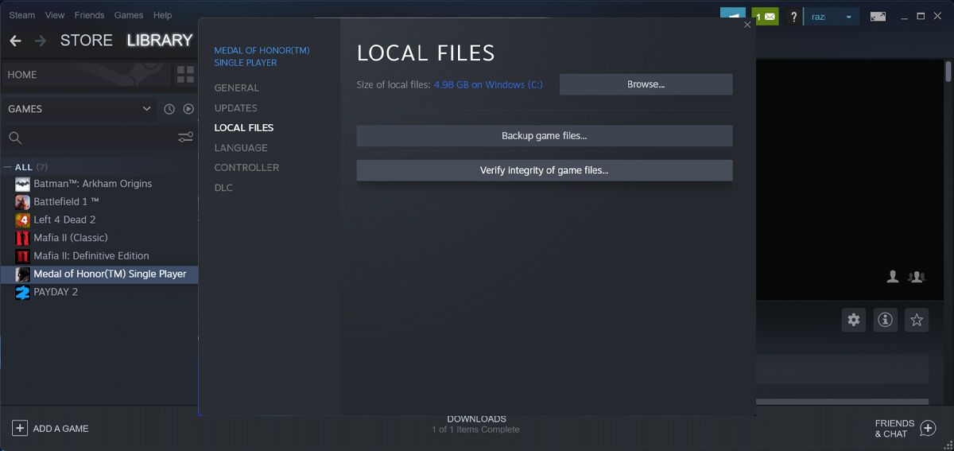Go to the LIBRARY tab
Viewport: 954px width, 451px height.
pyautogui.click(x=160, y=40)
